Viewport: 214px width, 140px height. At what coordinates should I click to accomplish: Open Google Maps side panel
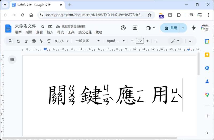[207, 95]
